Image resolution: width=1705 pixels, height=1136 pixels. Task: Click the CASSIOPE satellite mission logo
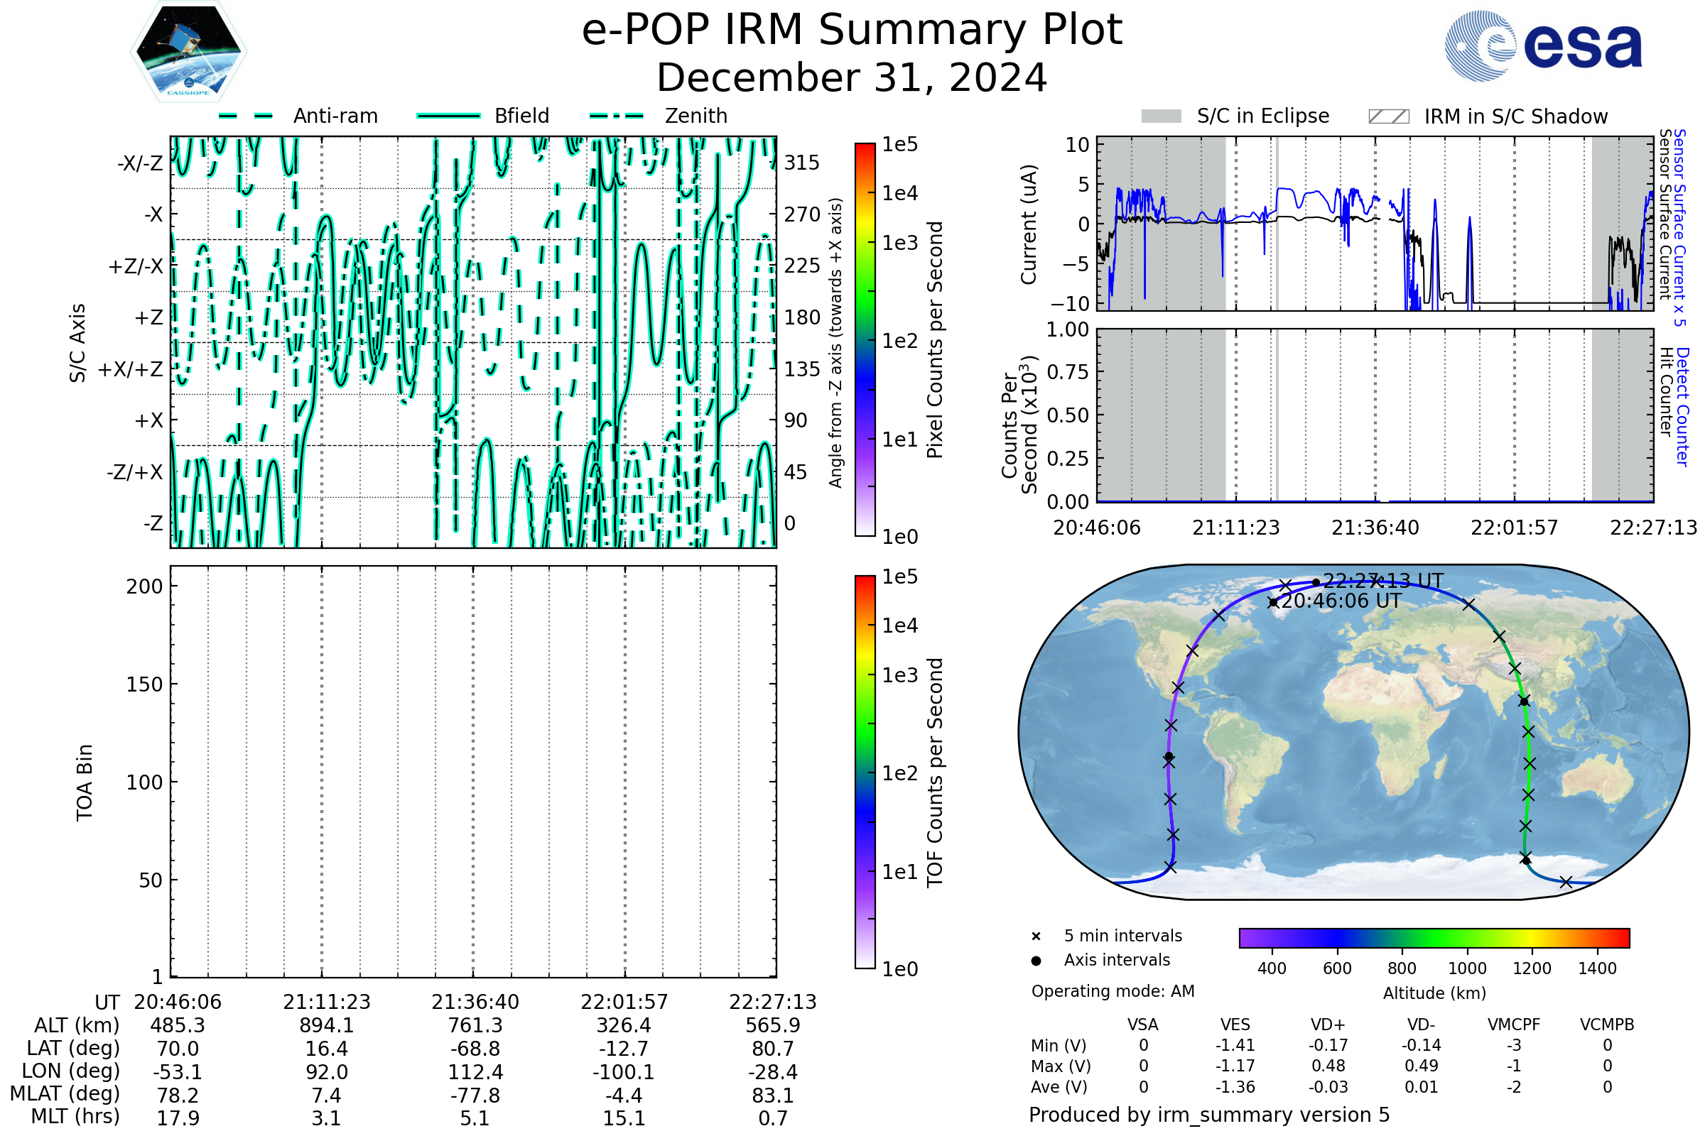coord(188,52)
